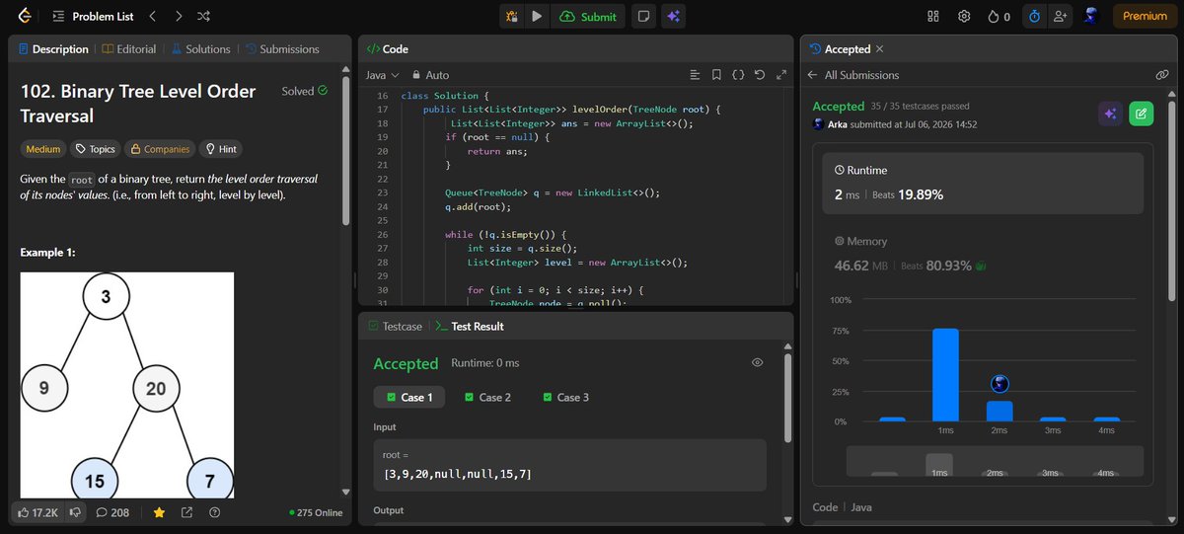View the streak flame counter
Screen dimensions: 1184x534
pyautogui.click(x=999, y=16)
